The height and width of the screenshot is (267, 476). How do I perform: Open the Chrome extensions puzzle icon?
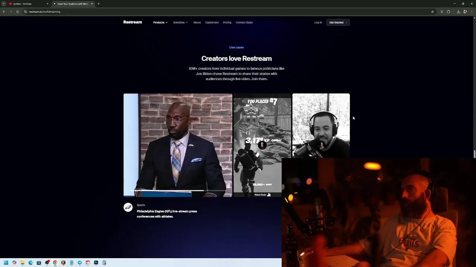tap(448, 11)
